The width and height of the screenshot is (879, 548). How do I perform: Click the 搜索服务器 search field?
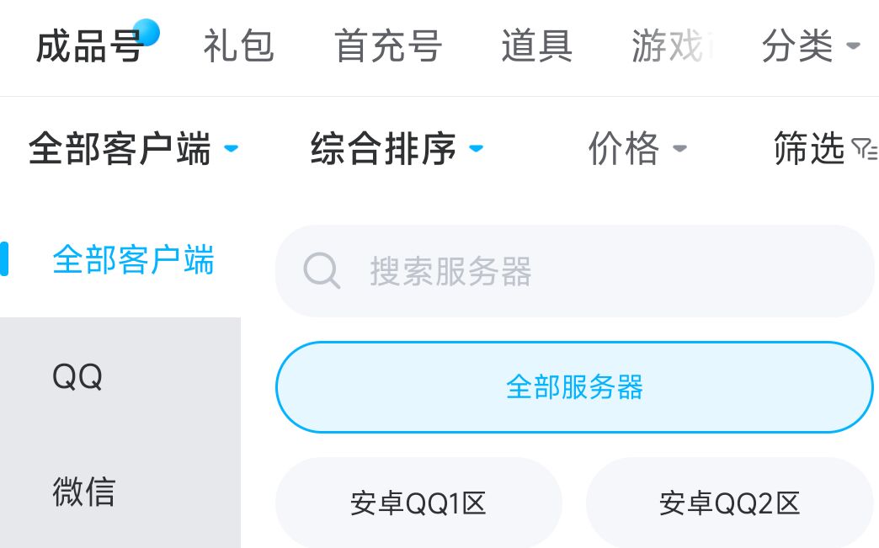click(x=589, y=272)
